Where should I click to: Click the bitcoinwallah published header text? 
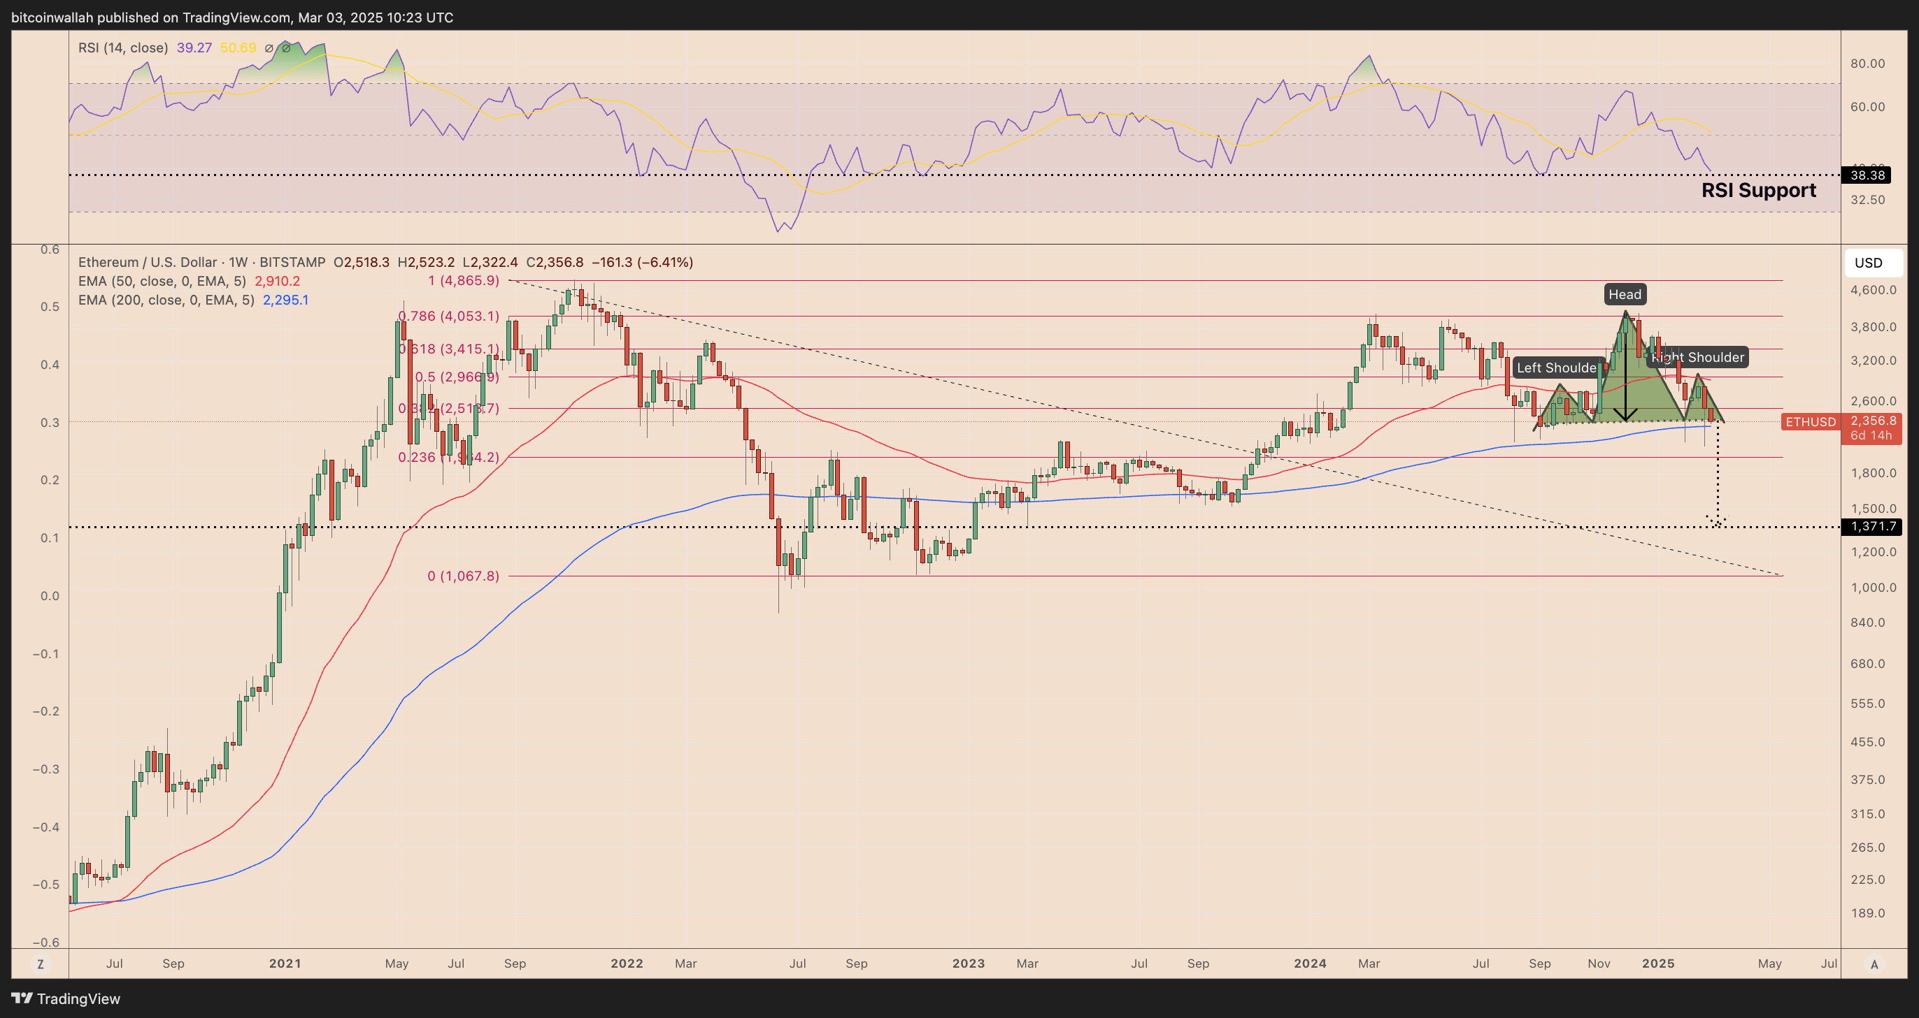pyautogui.click(x=231, y=17)
